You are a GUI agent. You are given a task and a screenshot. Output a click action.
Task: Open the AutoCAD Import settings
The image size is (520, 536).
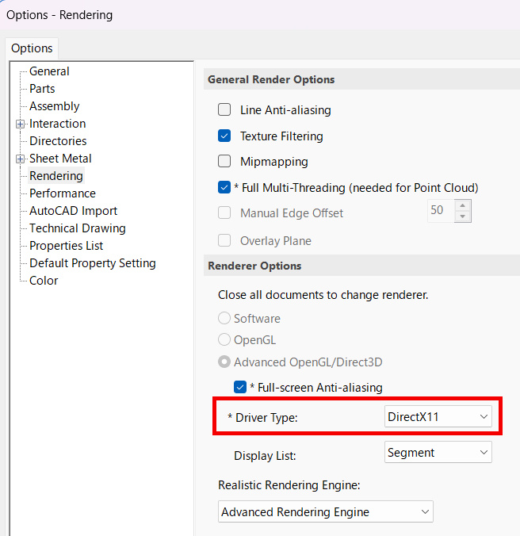point(73,211)
